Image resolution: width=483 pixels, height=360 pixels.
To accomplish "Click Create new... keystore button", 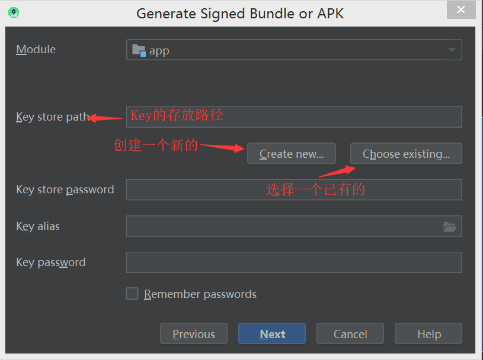I will (292, 154).
